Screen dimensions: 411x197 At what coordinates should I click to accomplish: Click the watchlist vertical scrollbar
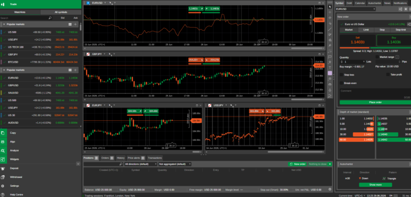(x=80, y=27)
